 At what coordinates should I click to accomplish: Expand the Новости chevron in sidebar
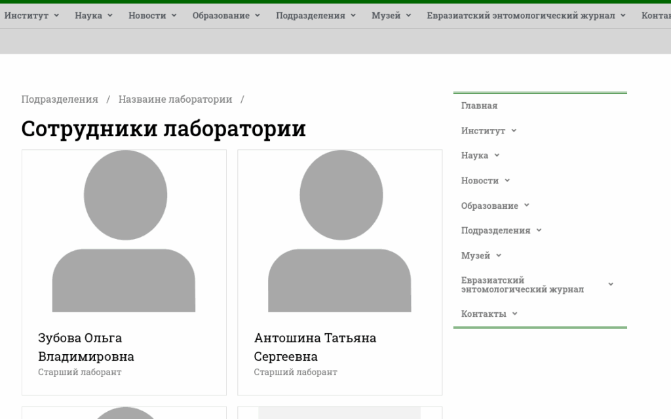(507, 180)
